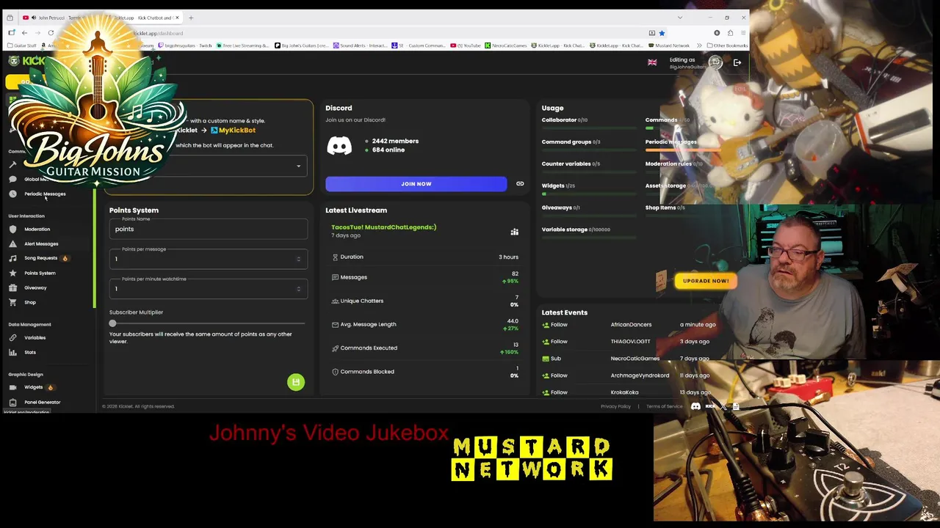Viewport: 940px width, 528px height.
Task: Open Moderation page from sidebar
Action: click(x=37, y=229)
